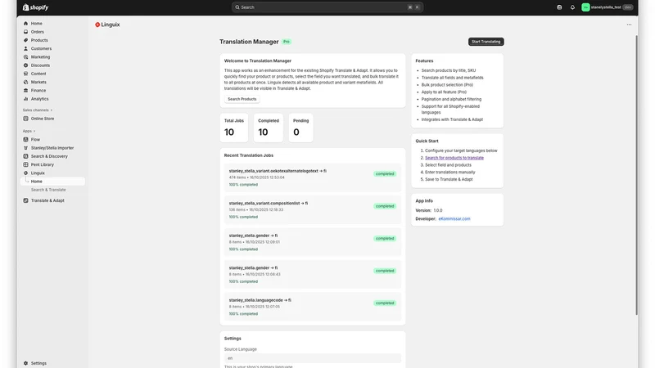Click the Discounts icon

25,65
